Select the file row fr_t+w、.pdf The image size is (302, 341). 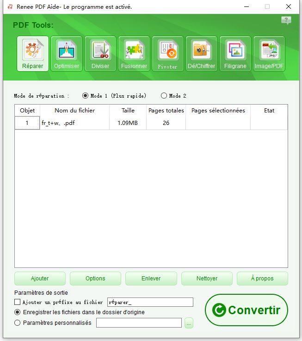click(x=151, y=123)
